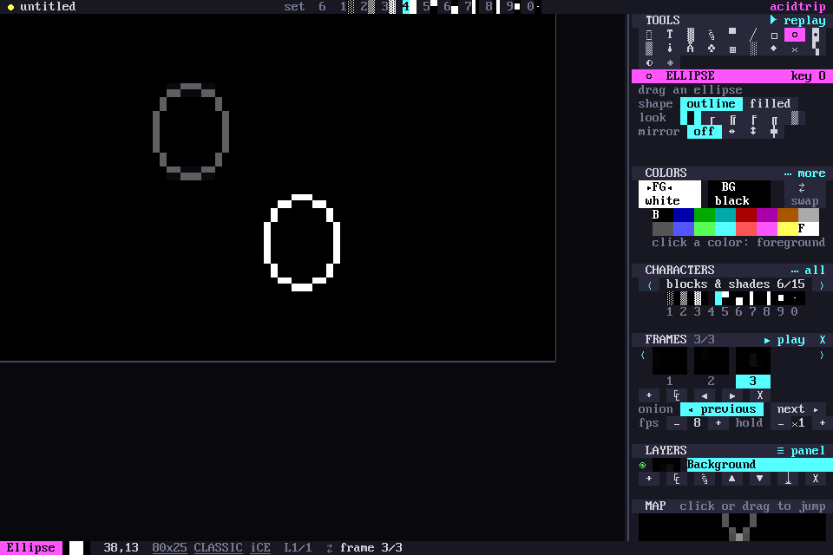Delete the current frame with X
Image resolution: width=833 pixels, height=555 pixels.
[760, 395]
